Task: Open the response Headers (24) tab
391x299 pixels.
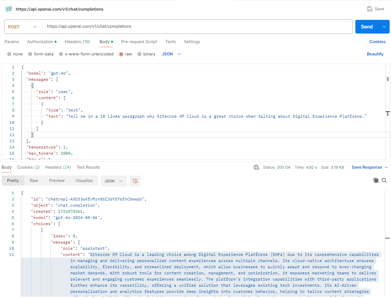Action: click(x=58, y=167)
